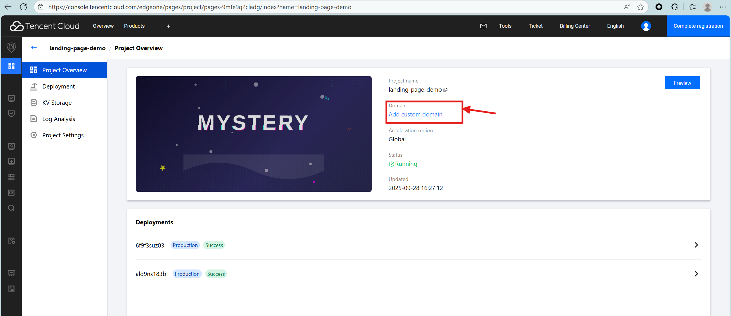Click the Preview button

pos(682,83)
